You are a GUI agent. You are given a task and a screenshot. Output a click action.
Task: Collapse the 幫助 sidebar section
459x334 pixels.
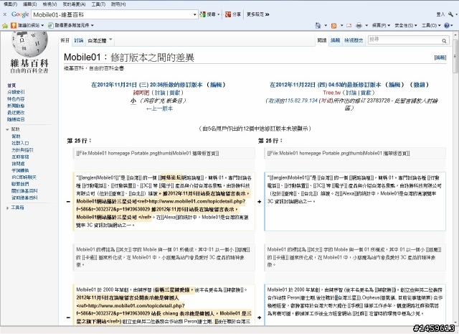[x=7, y=129]
